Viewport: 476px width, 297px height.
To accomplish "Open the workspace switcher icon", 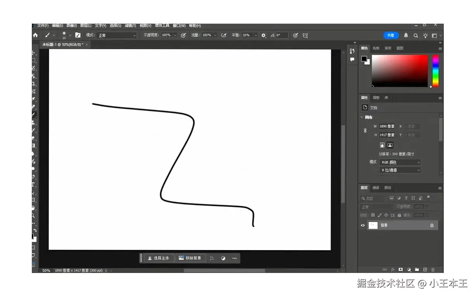I will click(434, 35).
